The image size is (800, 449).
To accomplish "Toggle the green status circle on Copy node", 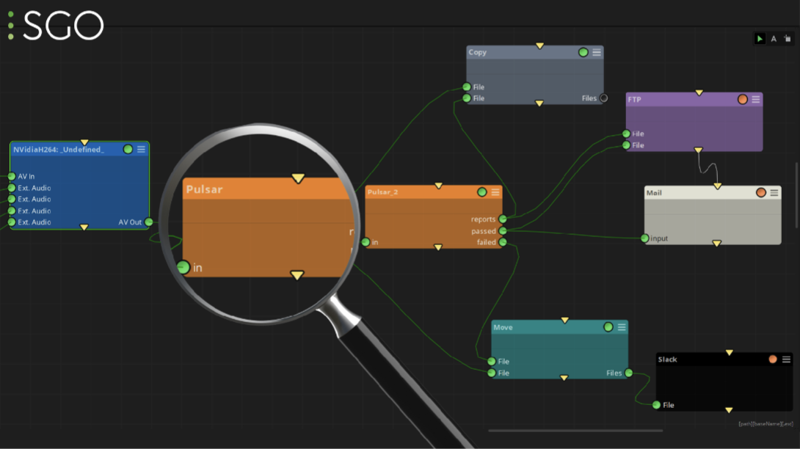I will 583,52.
